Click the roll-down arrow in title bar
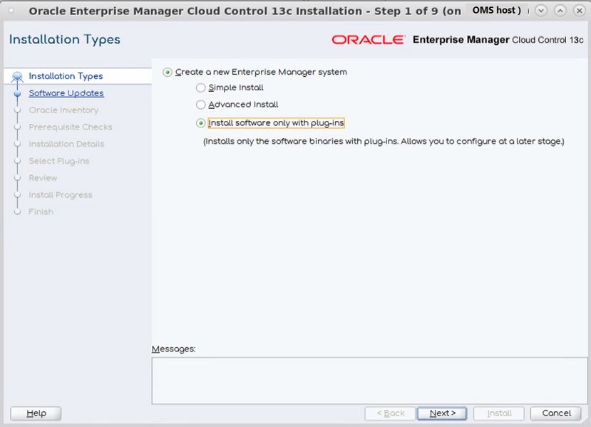 point(541,11)
